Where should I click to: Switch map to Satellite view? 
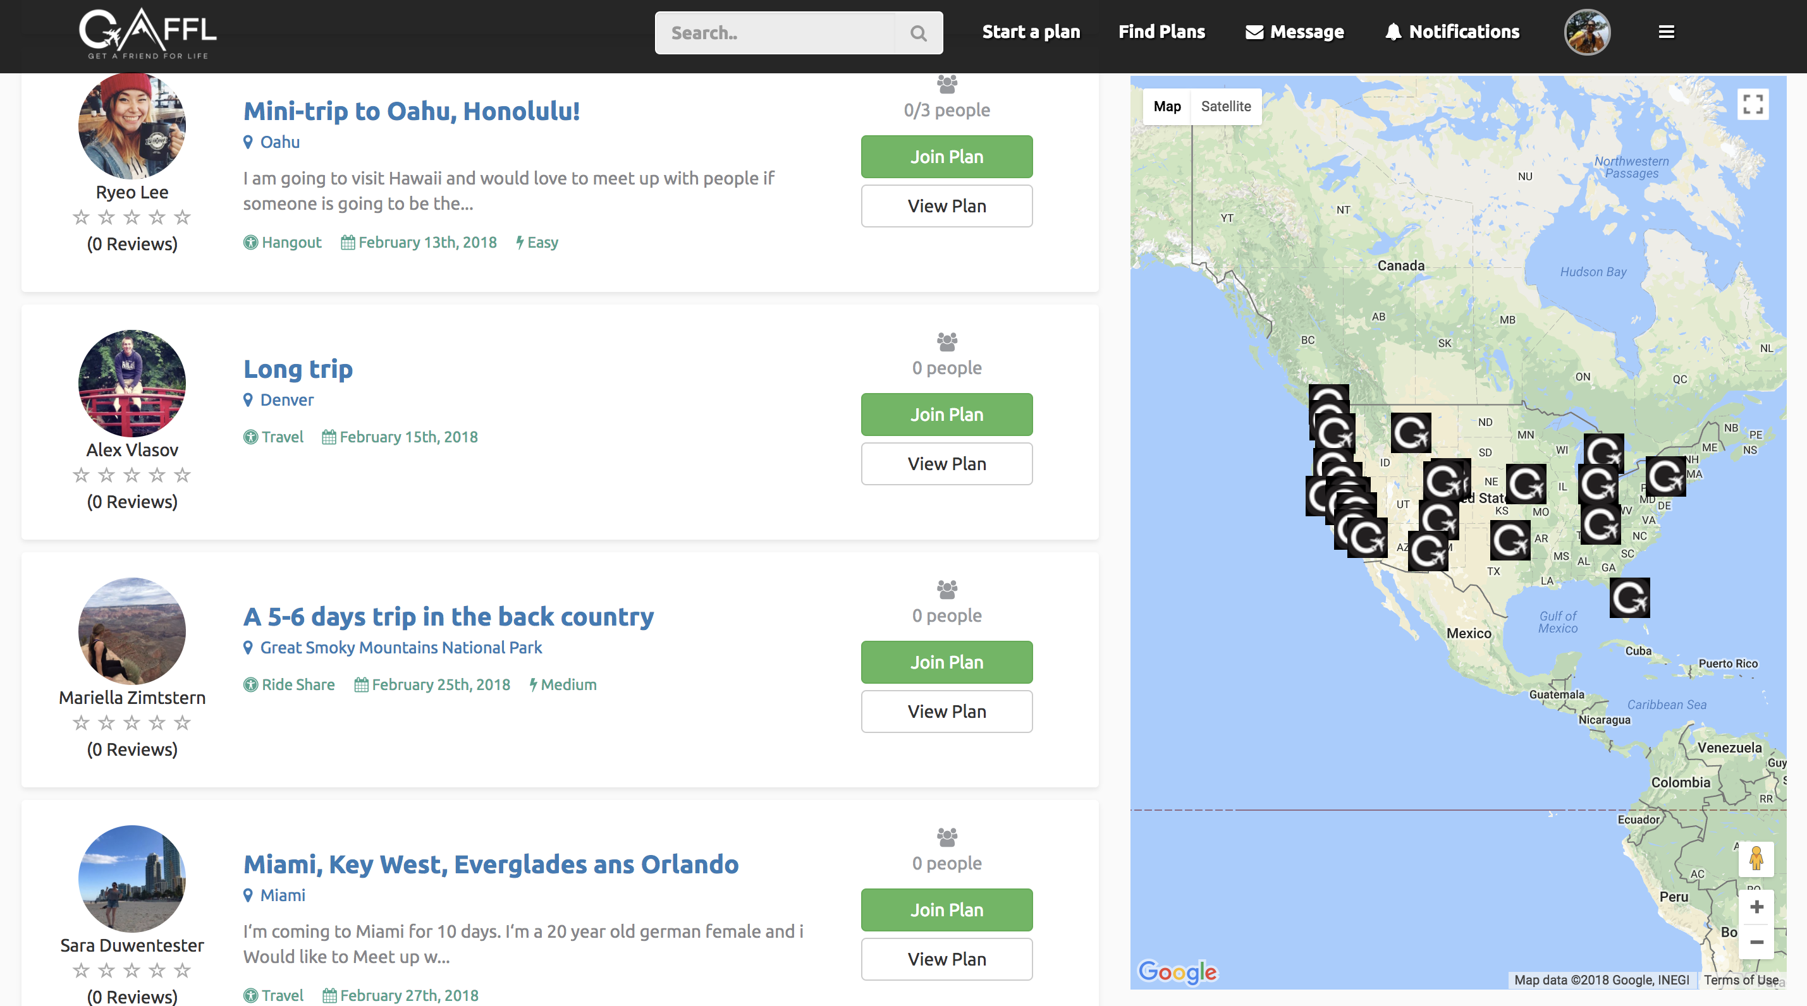pos(1225,107)
